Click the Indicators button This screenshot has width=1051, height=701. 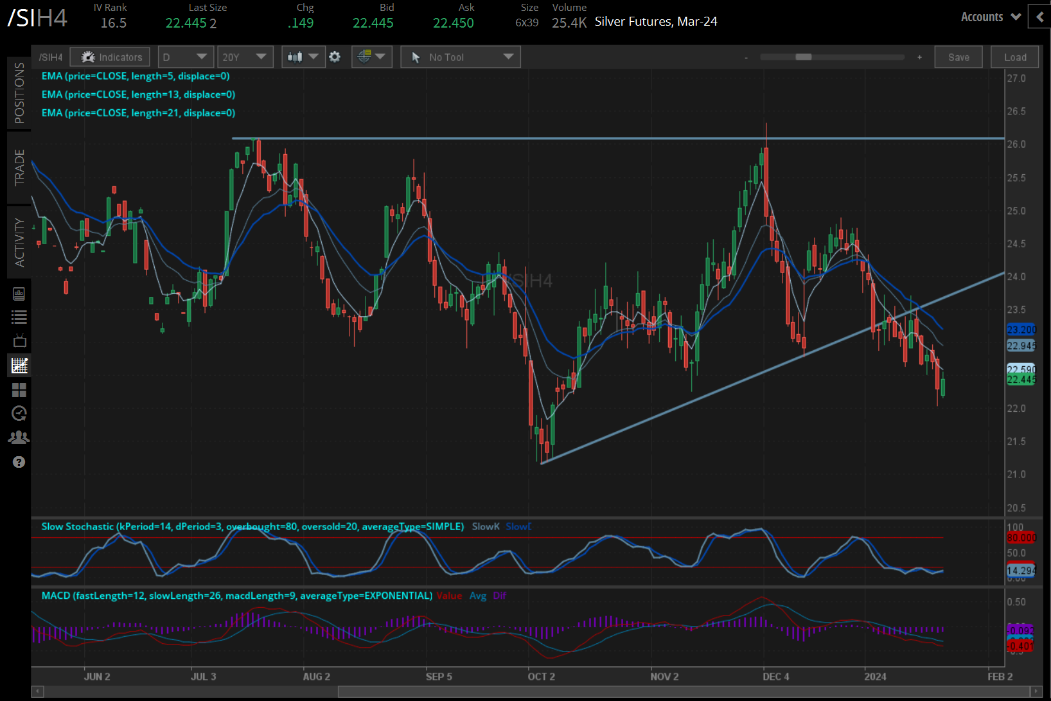coord(110,57)
